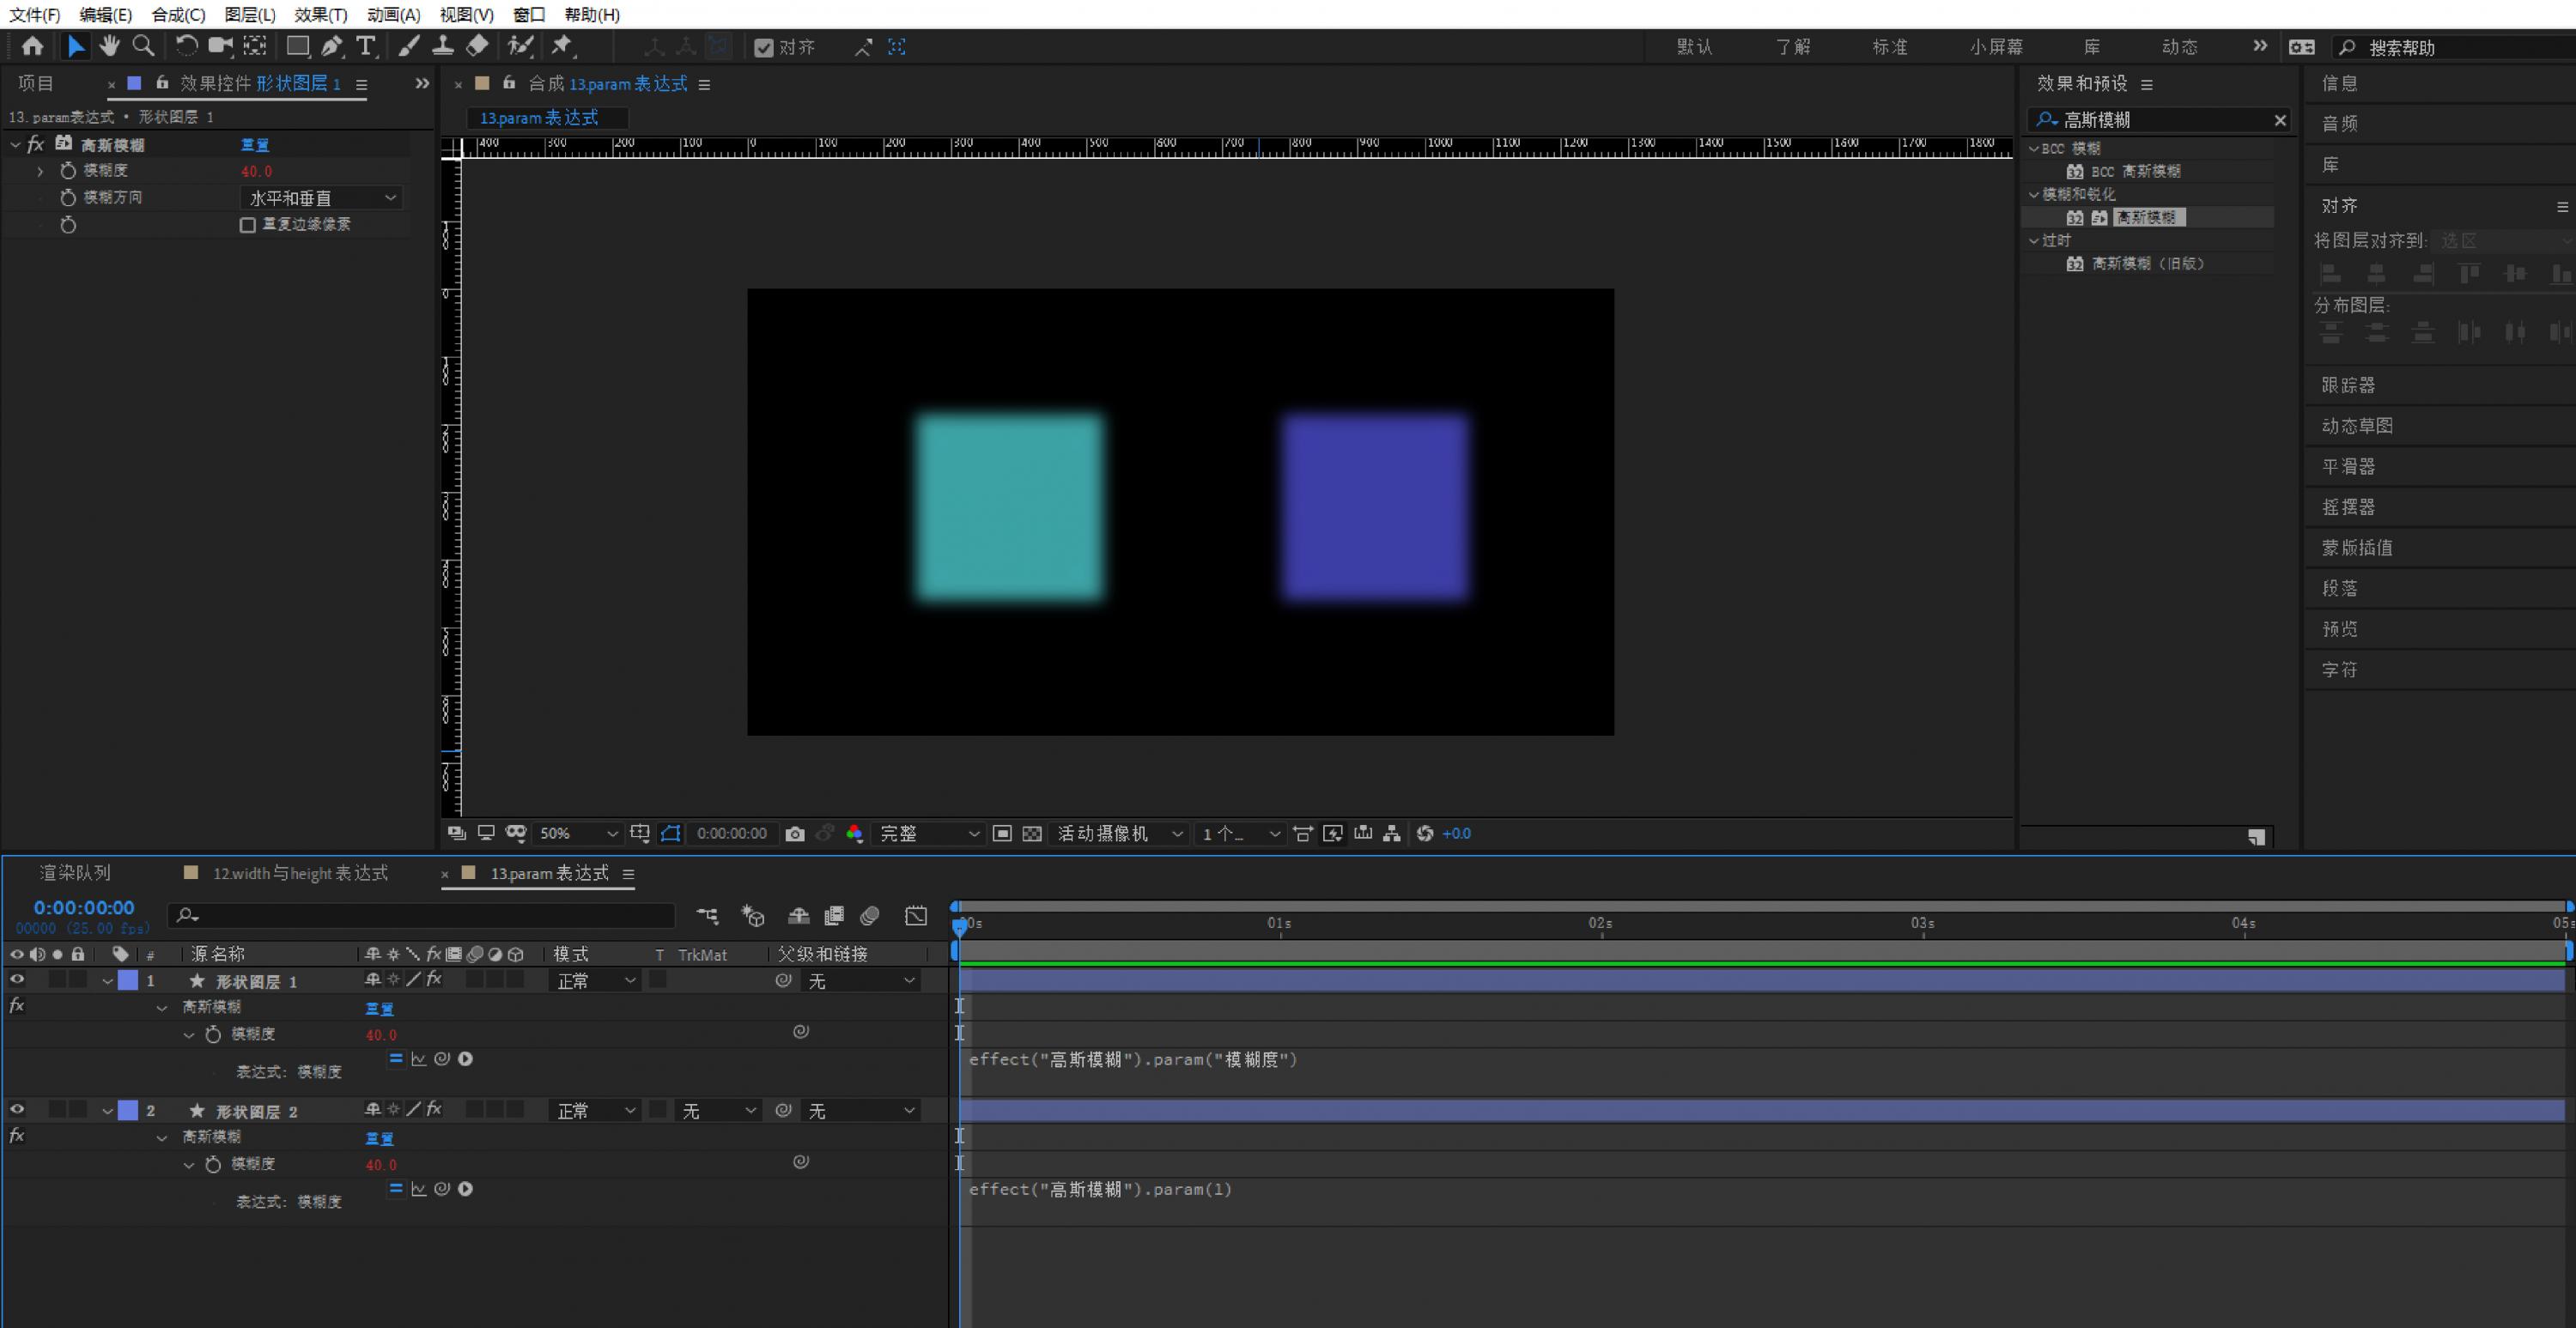Choose the Hand tool
2576x1328 pixels.
pos(109,46)
